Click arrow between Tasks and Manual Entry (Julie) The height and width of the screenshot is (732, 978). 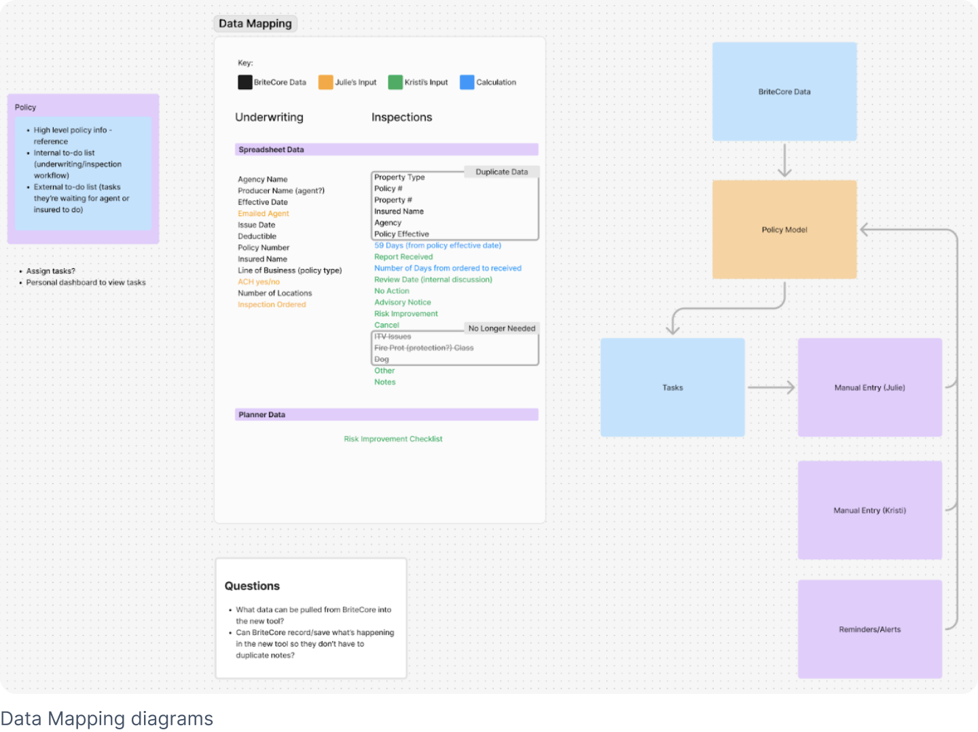coord(771,388)
